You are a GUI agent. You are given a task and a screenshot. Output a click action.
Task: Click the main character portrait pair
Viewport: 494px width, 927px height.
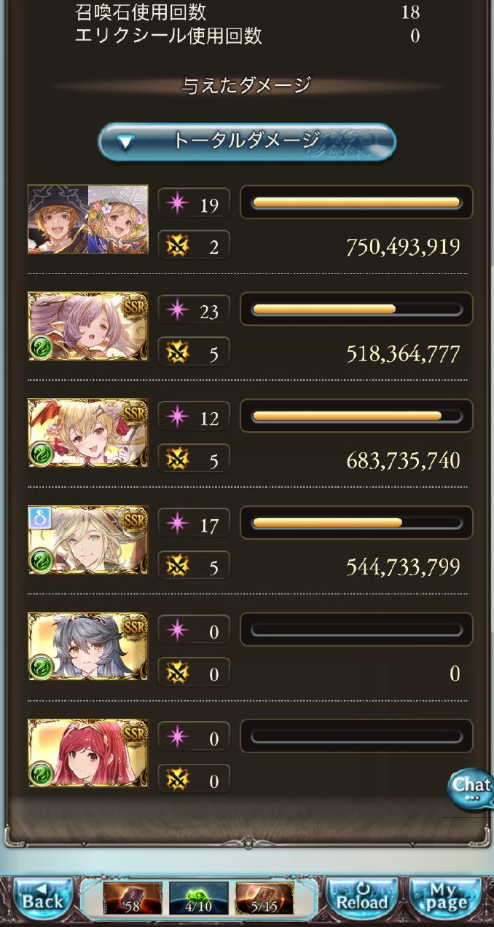[x=88, y=219]
